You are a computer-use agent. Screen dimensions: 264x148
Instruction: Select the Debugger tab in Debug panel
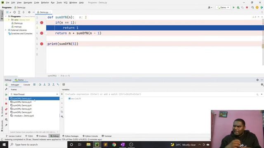[x=15, y=85]
